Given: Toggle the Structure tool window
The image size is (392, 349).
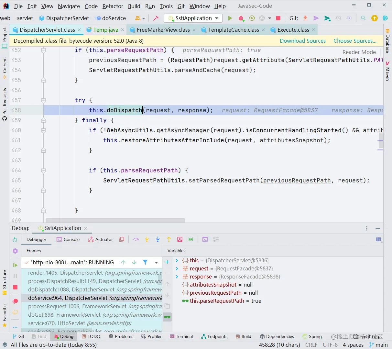Looking at the screenshot, I should pyautogui.click(x=5, y=282).
